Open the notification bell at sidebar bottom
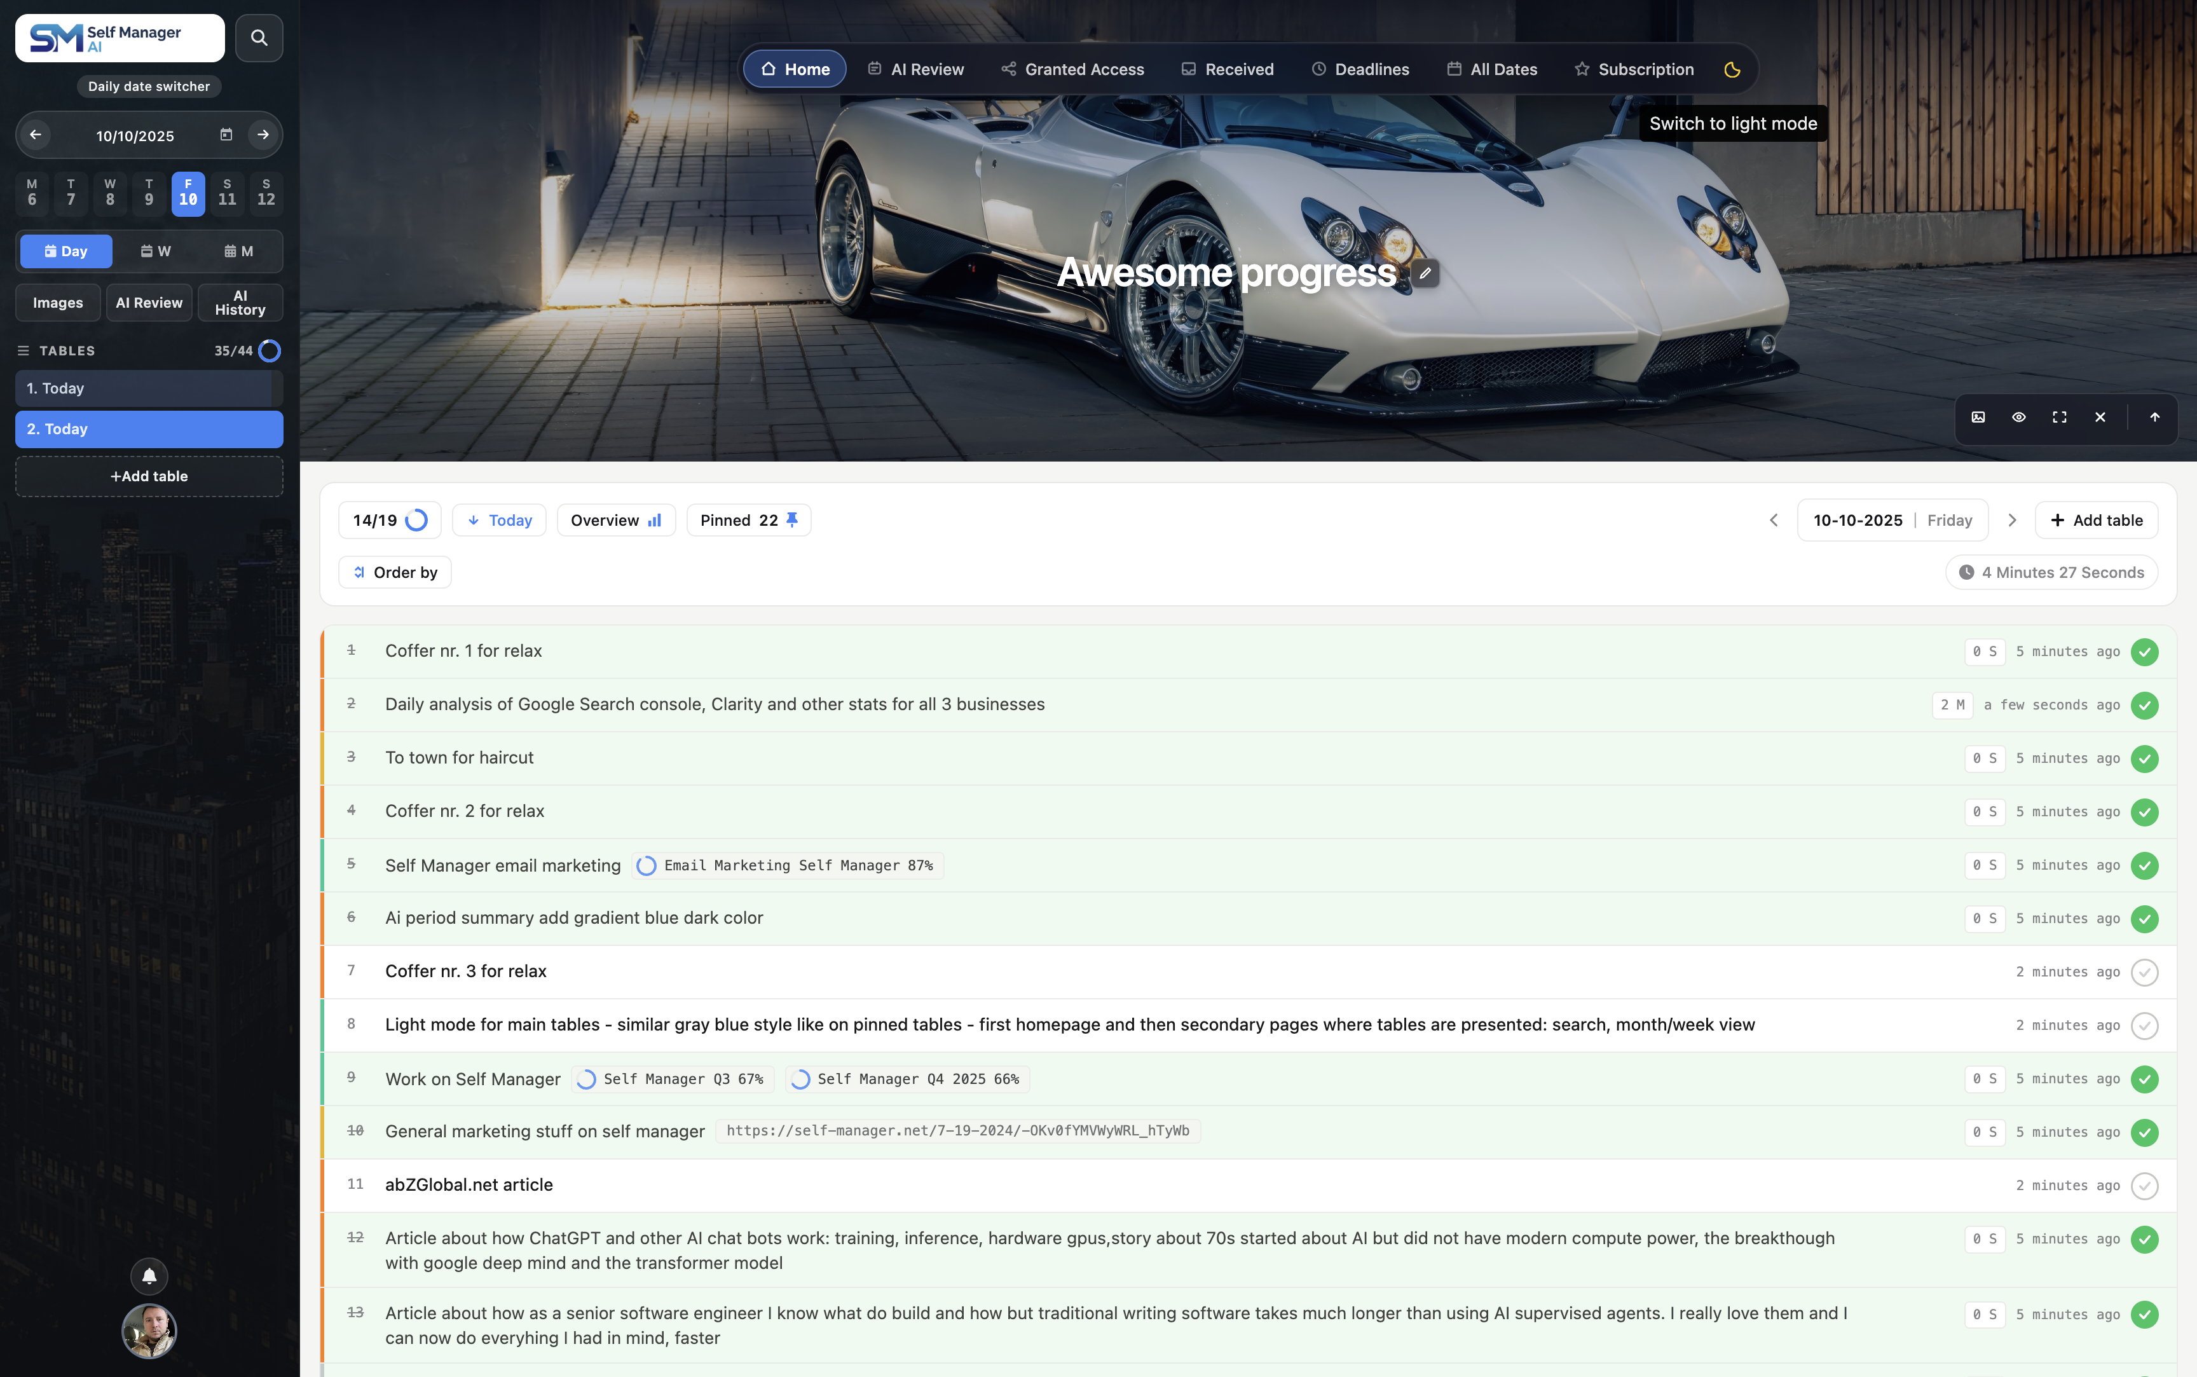This screenshot has height=1377, width=2197. pyautogui.click(x=148, y=1276)
